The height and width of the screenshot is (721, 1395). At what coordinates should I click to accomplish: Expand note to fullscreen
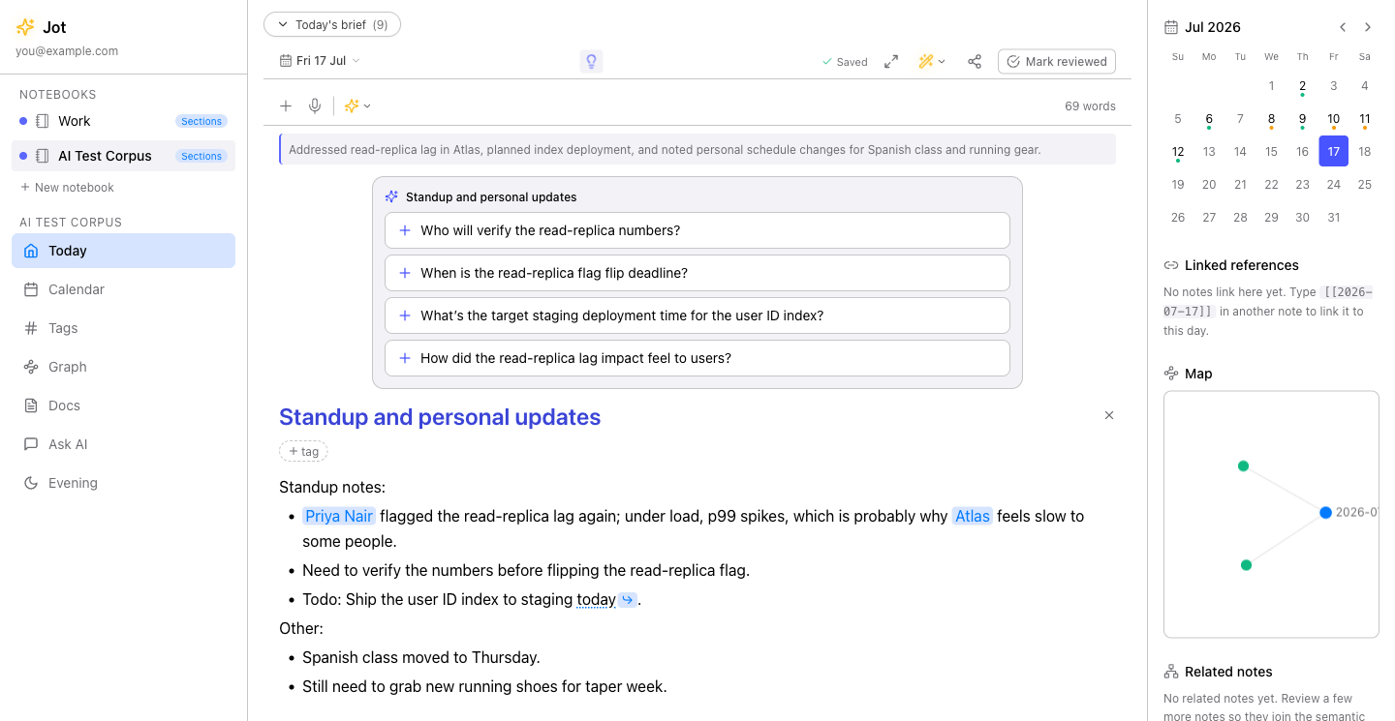891,61
